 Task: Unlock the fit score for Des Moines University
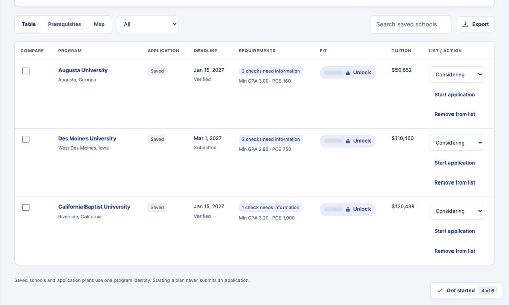348,141
